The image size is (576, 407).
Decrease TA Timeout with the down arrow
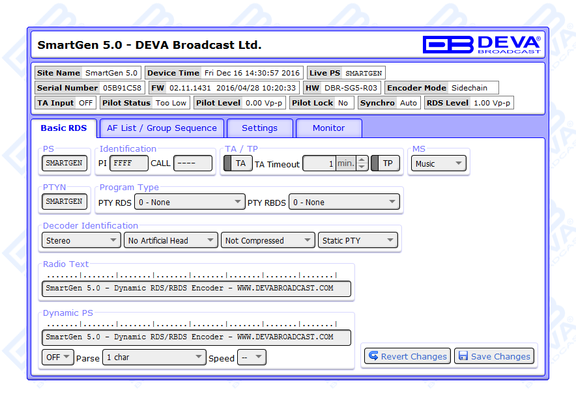tap(362, 167)
